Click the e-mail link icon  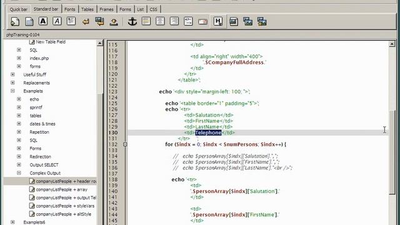pos(202,22)
